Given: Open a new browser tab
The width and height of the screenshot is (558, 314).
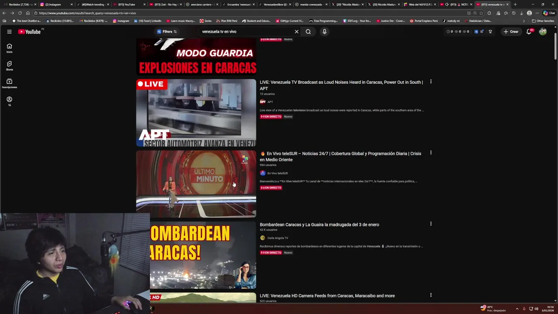Looking at the screenshot, I should point(515,4).
